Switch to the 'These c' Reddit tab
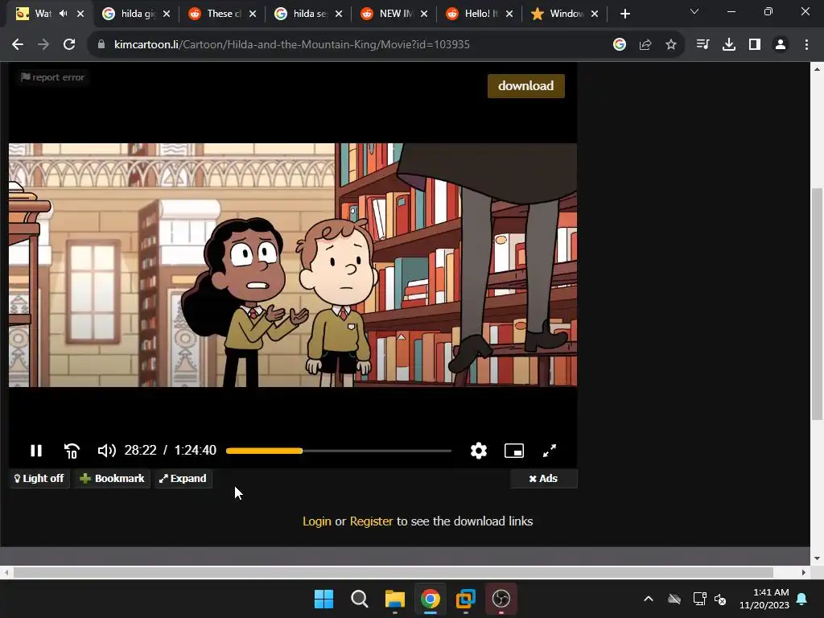 pyautogui.click(x=224, y=14)
